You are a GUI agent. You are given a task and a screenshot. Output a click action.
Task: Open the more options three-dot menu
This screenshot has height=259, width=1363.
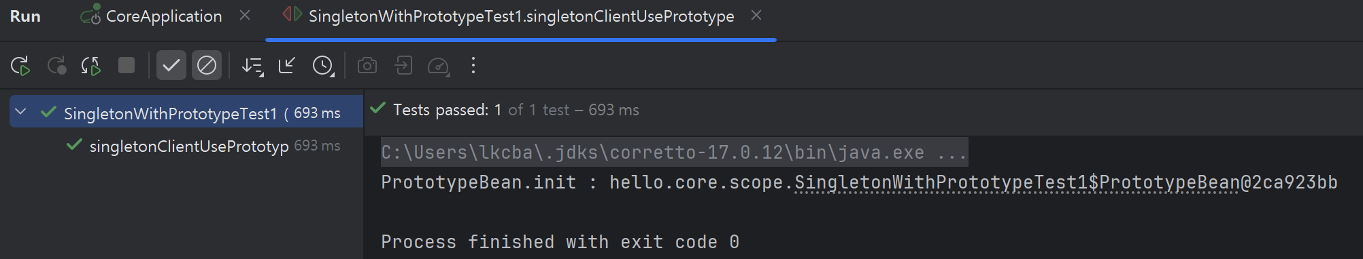pos(473,66)
